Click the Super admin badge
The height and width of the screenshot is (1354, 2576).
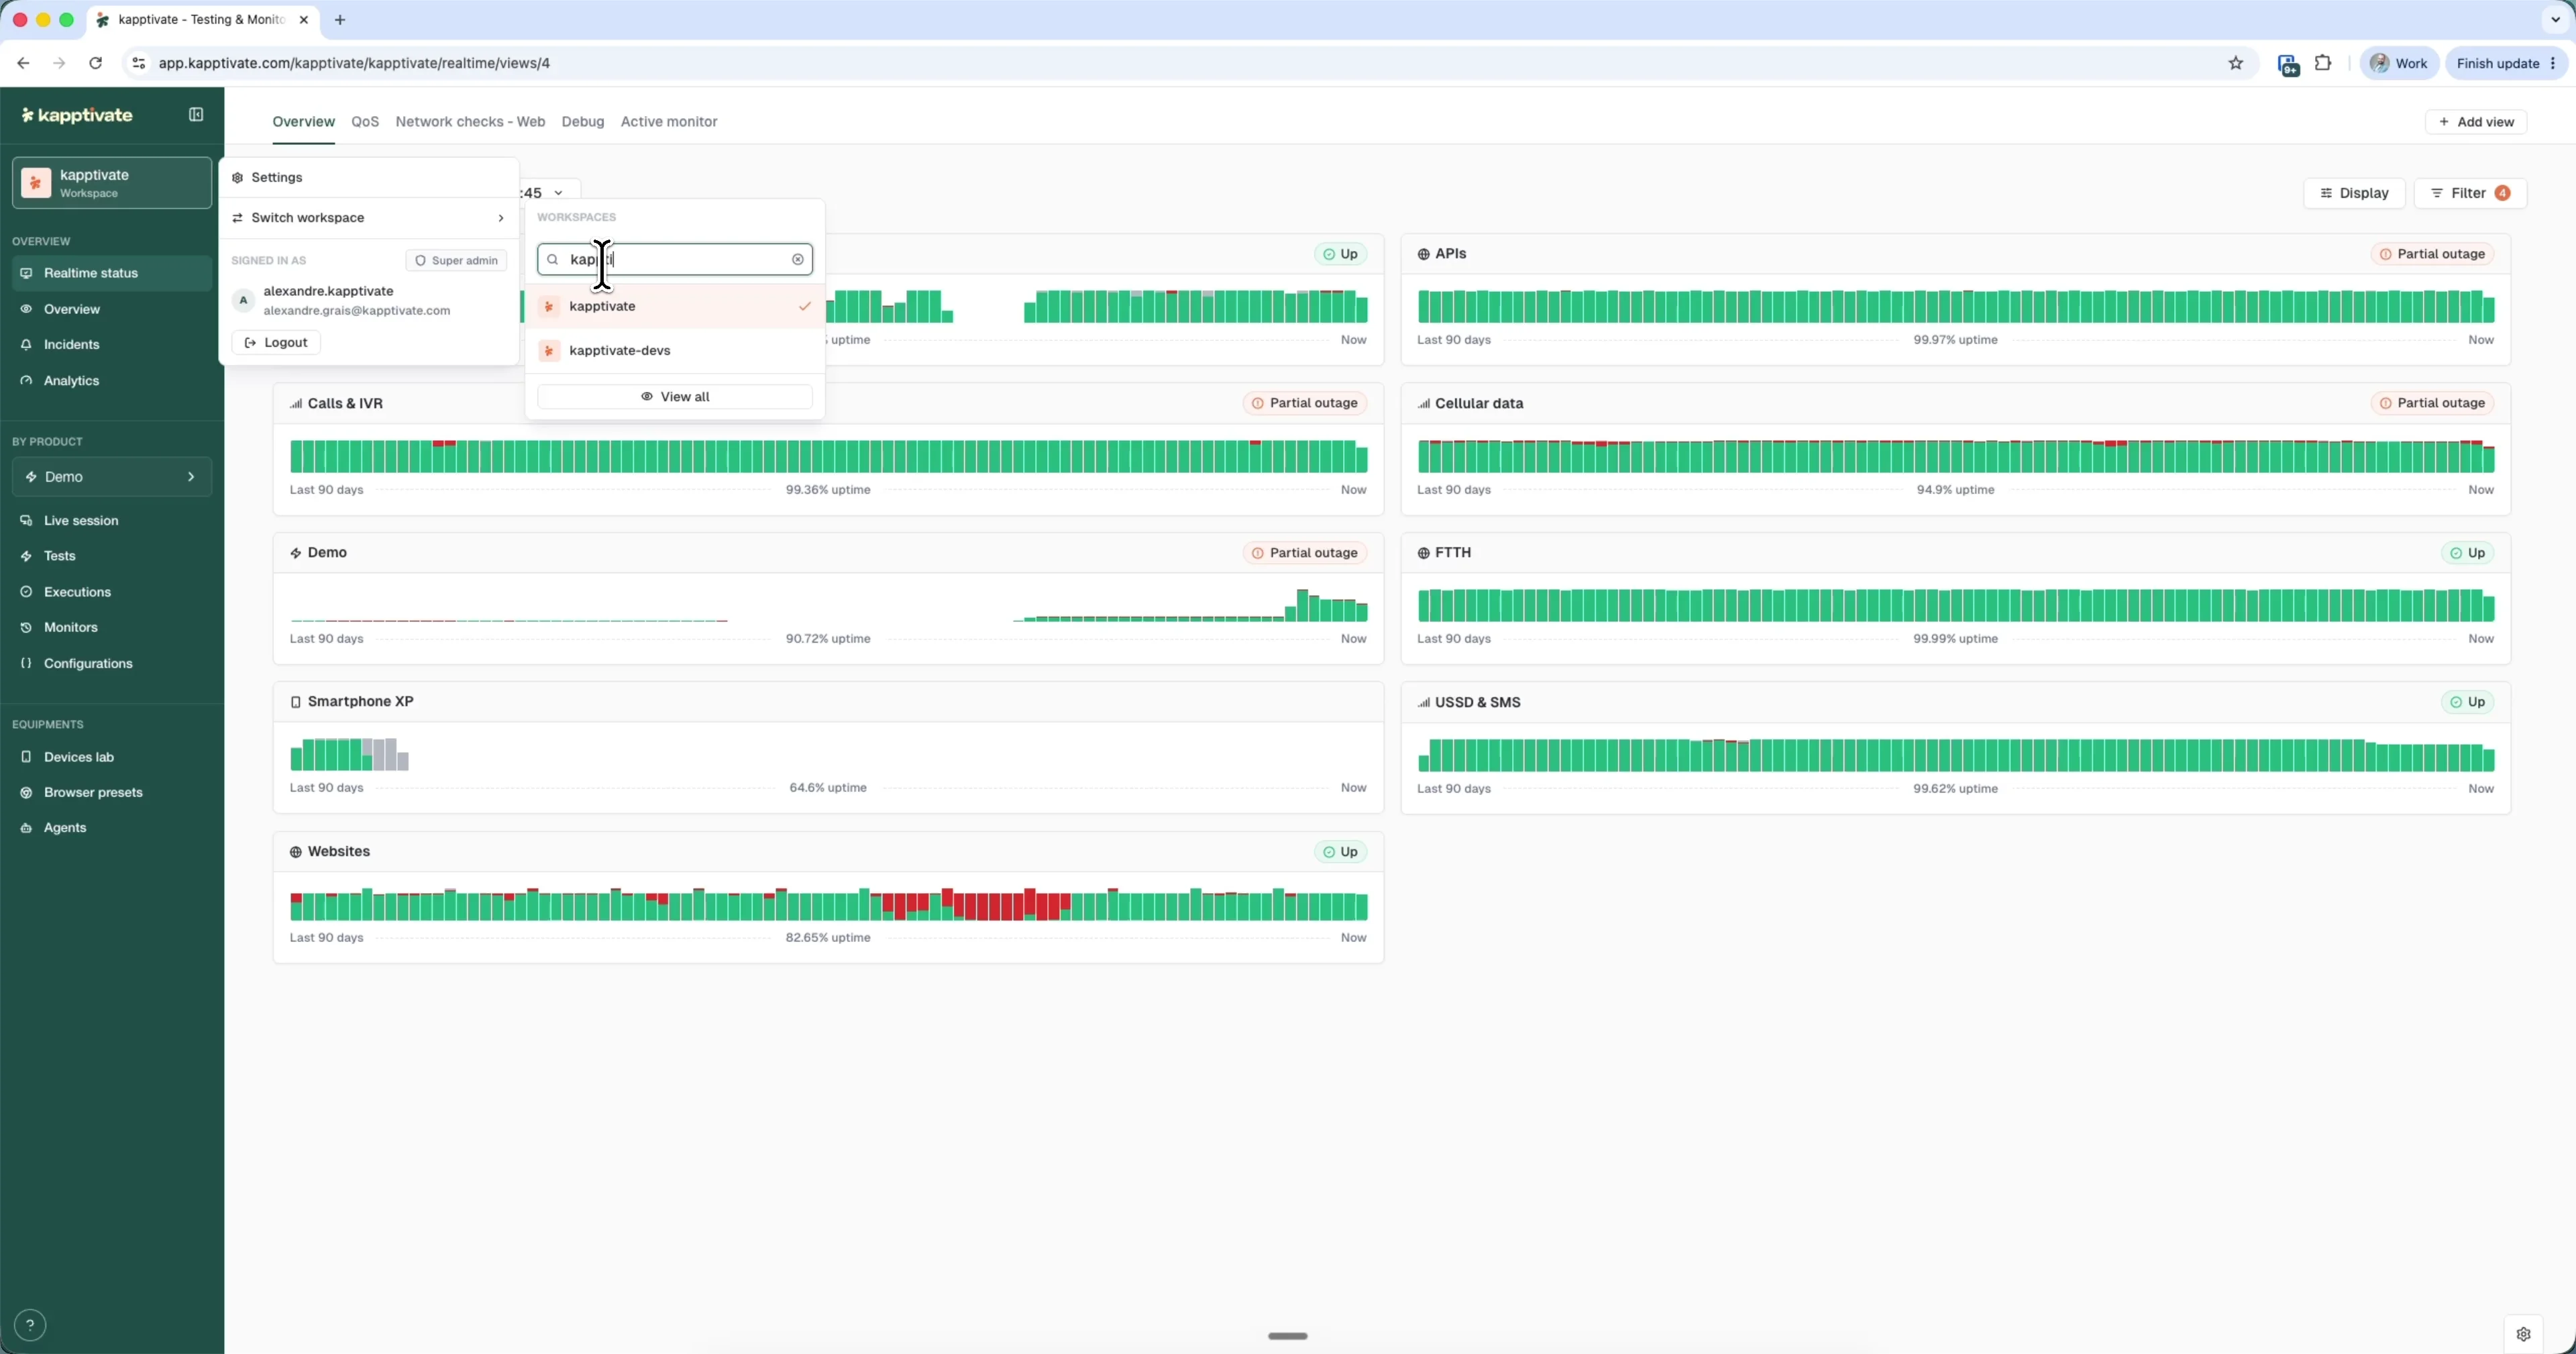[456, 261]
